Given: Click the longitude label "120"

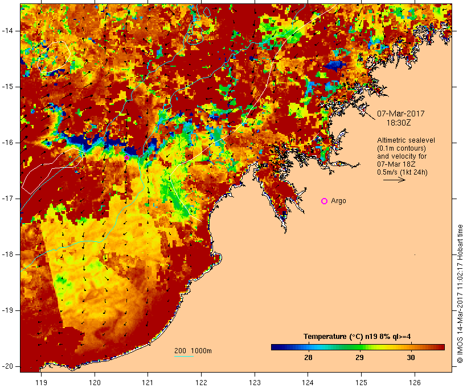Looking at the screenshot, I should (95, 382).
